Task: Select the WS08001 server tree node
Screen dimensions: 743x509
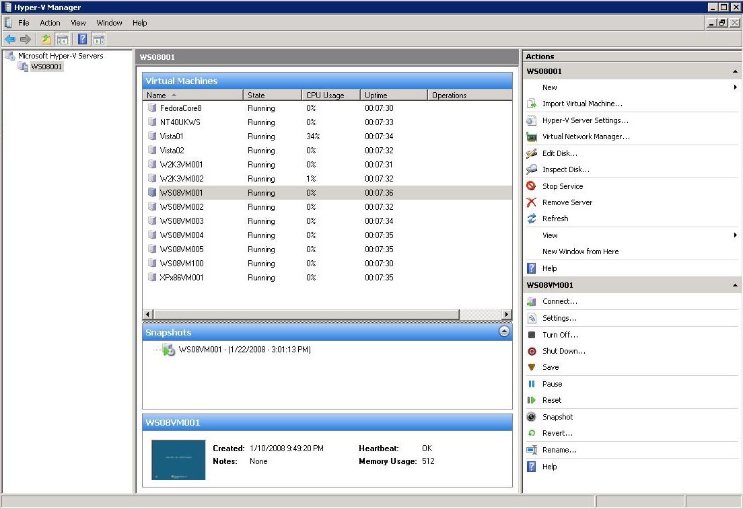Action: pos(46,67)
